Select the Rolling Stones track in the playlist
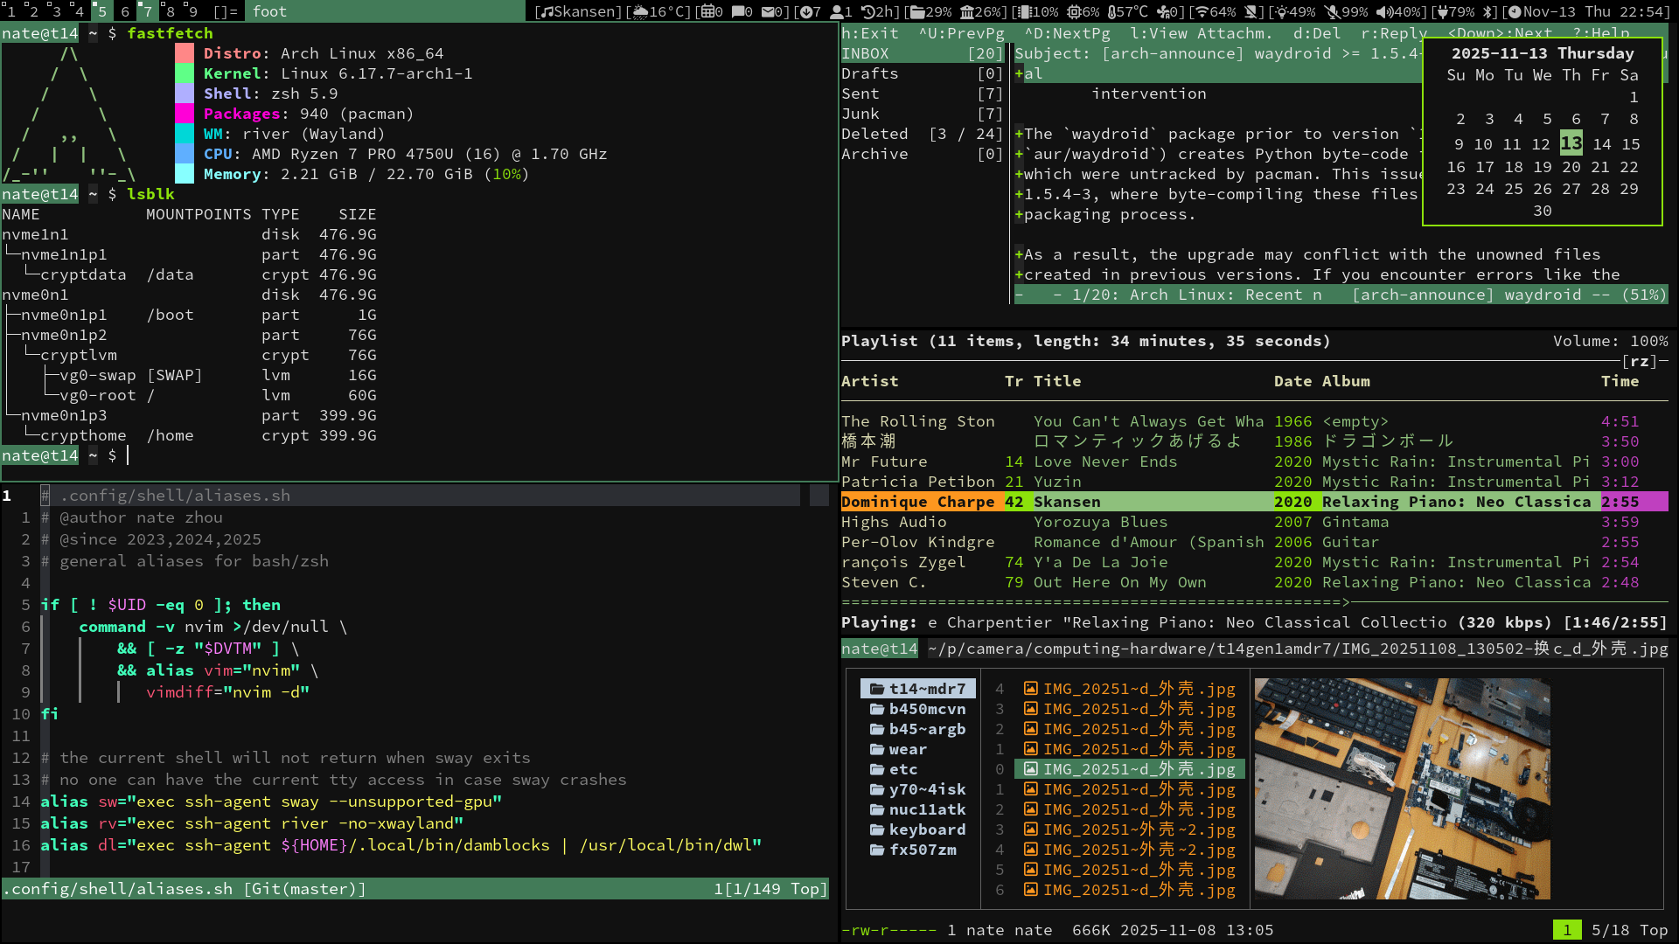Image resolution: width=1679 pixels, height=944 pixels. pos(1254,421)
